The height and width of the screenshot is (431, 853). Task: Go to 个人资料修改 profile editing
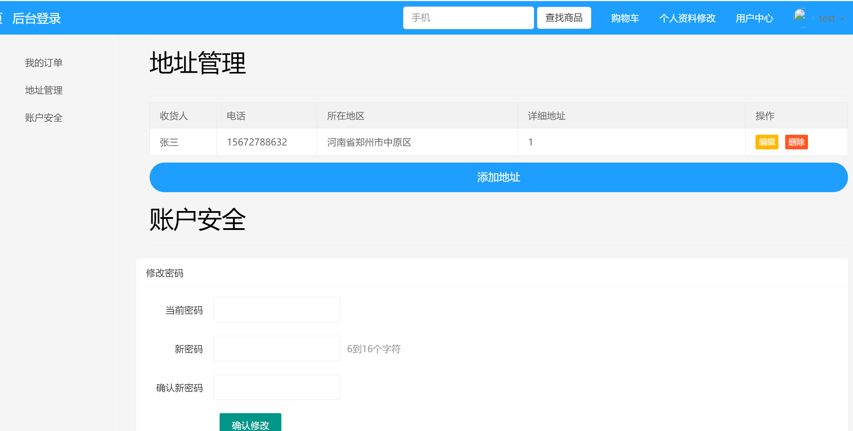click(687, 18)
